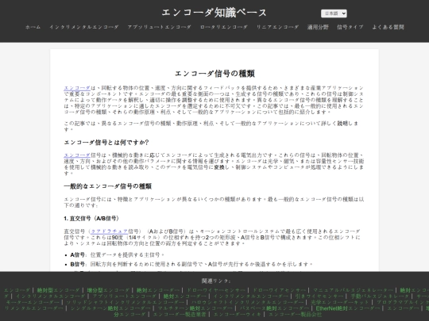Open footer link モーターエンコーダー

pyautogui.click(x=33, y=302)
